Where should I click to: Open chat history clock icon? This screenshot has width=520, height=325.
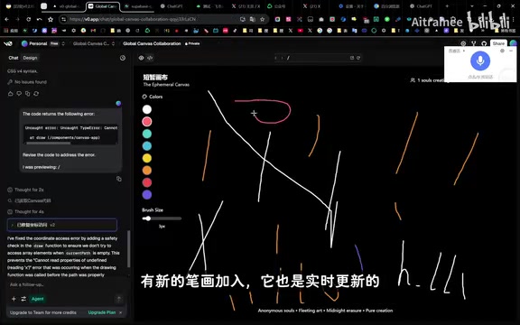click(123, 58)
